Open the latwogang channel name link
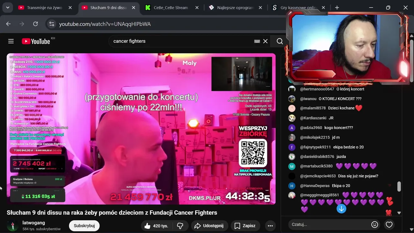This screenshot has height=233, width=414. click(x=34, y=223)
